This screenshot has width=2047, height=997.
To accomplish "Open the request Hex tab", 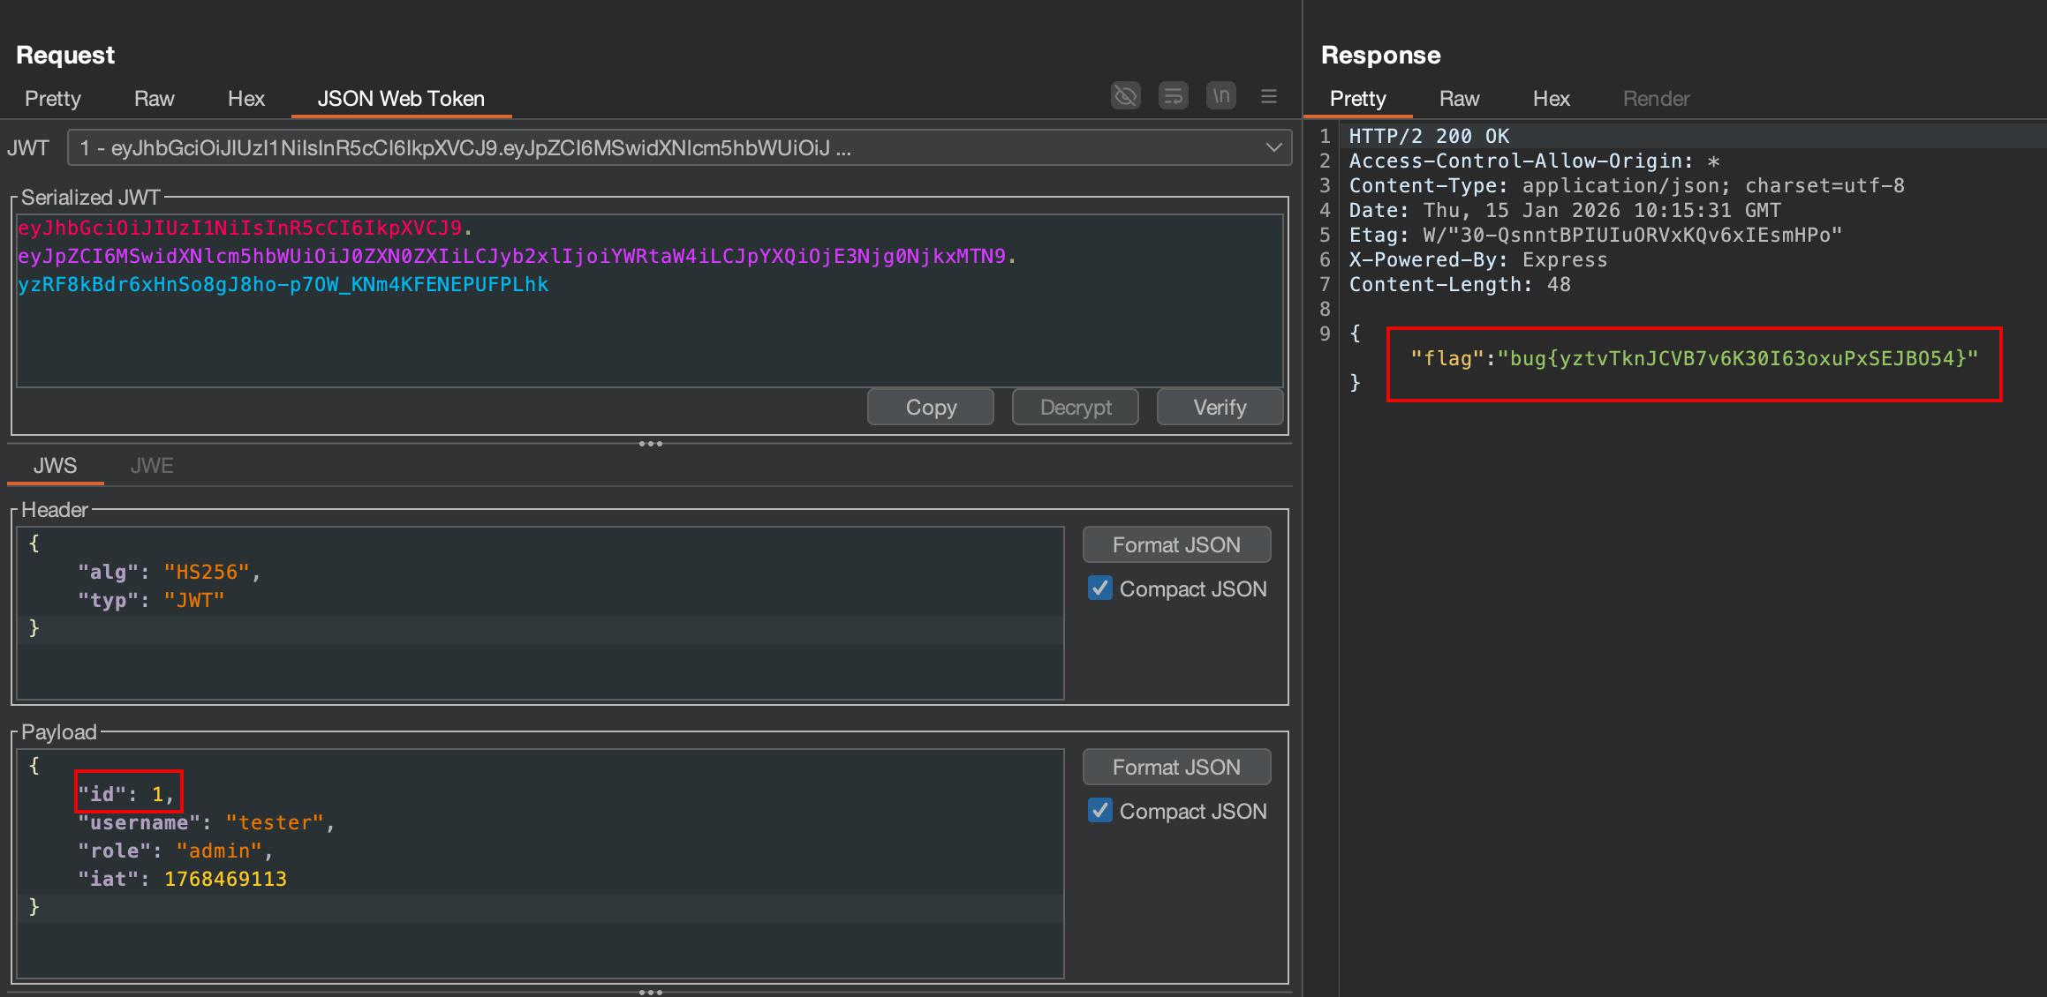I will coord(245,99).
